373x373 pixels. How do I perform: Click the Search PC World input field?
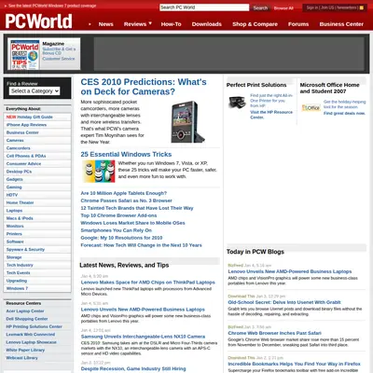(x=204, y=7)
